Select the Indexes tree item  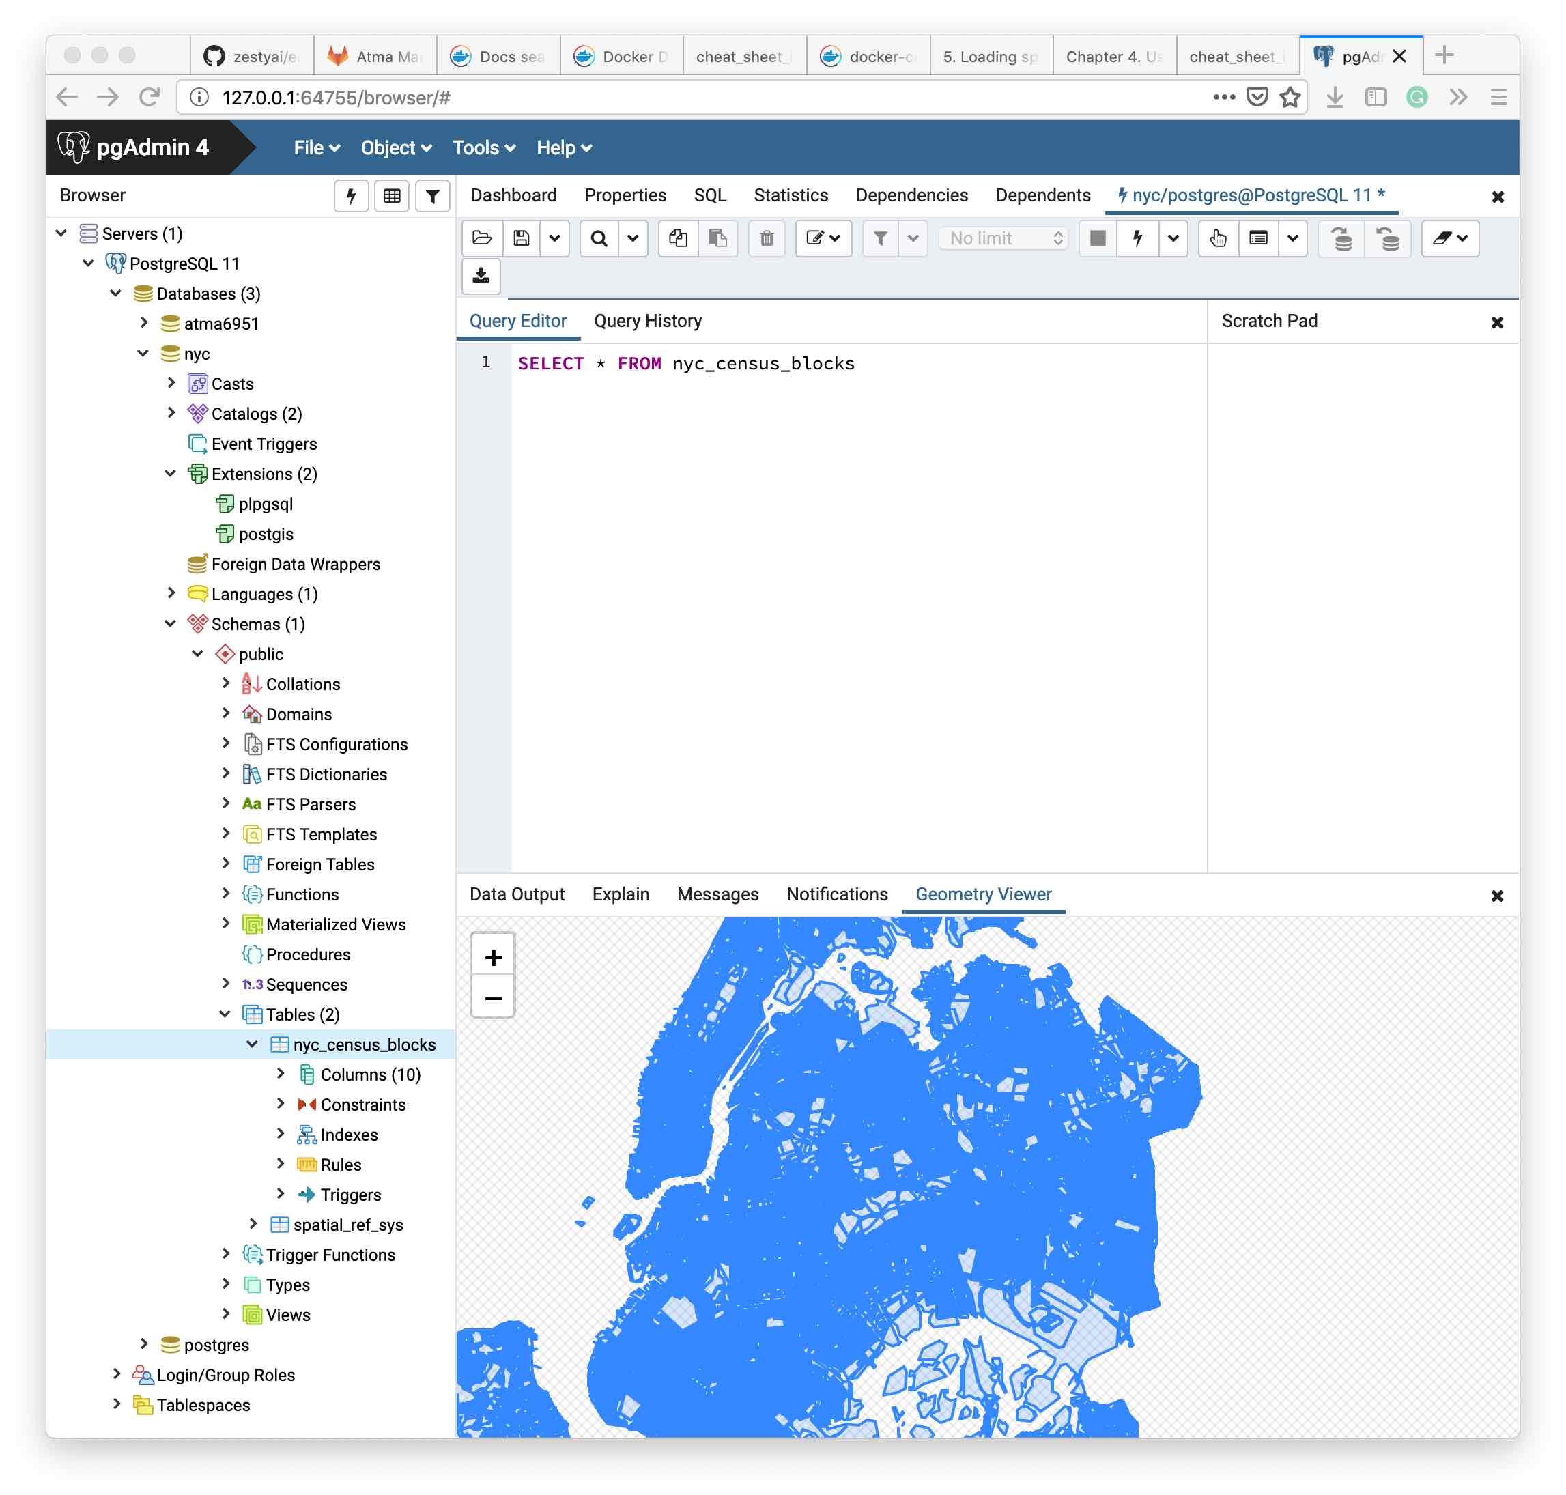tap(349, 1134)
